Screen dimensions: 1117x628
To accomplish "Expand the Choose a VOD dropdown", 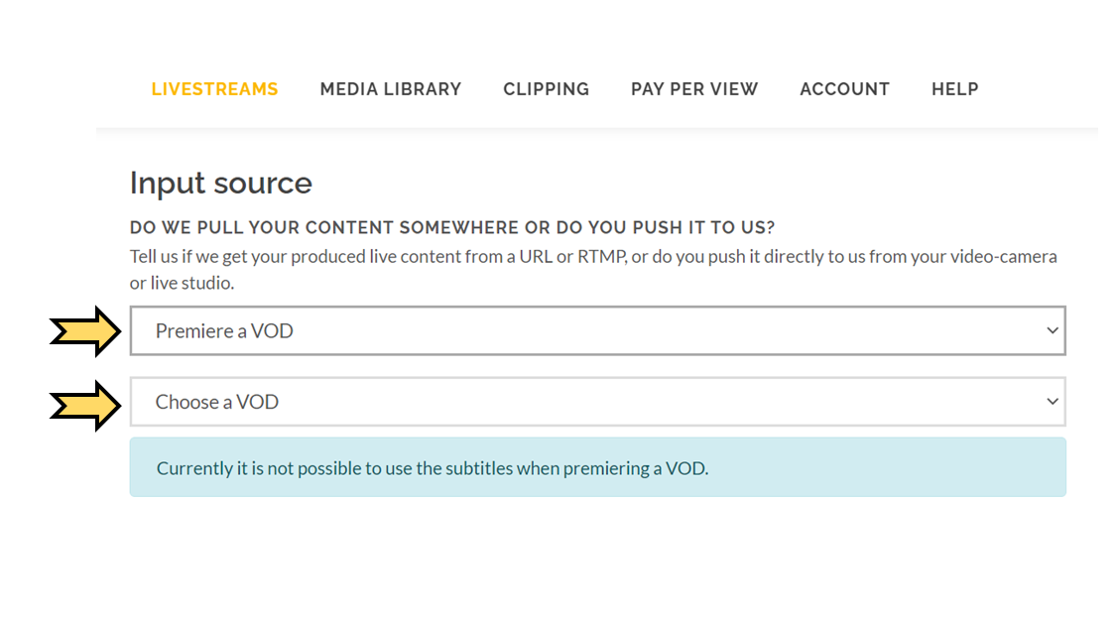I will tap(597, 402).
